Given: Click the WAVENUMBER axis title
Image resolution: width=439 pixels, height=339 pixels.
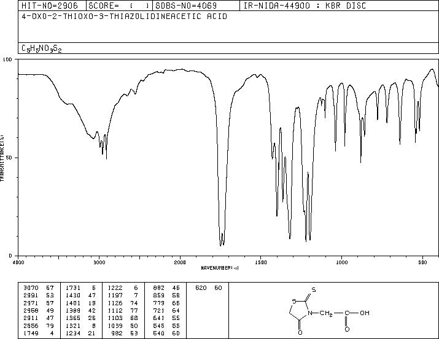Looking at the screenshot, I should 220,268.
